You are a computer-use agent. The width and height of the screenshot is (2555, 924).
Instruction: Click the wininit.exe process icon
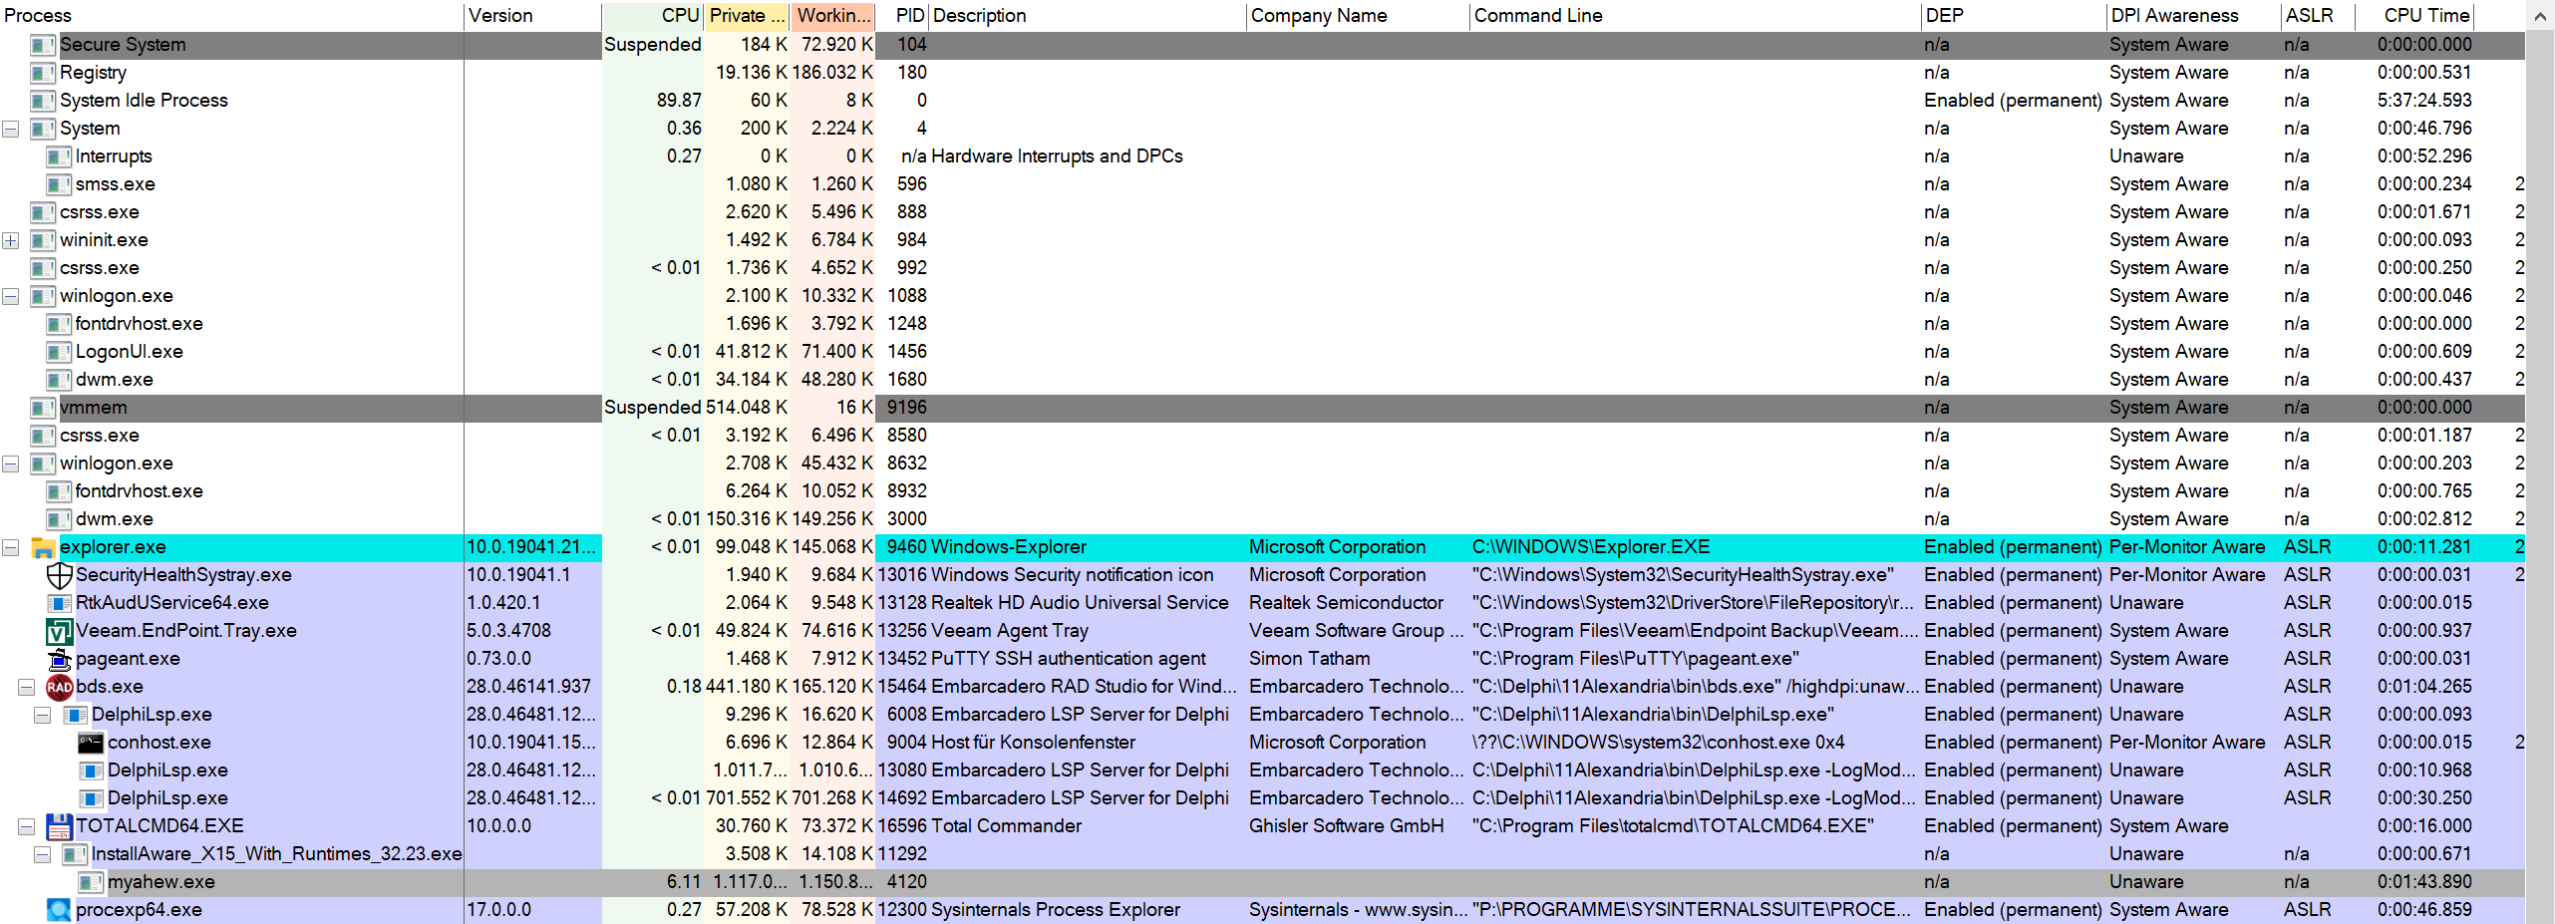43,240
